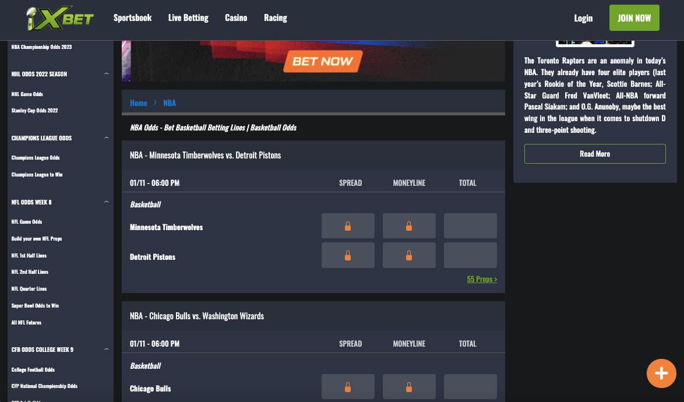Open the Live Betting menu
Screen dimensions: 684x402
(188, 18)
